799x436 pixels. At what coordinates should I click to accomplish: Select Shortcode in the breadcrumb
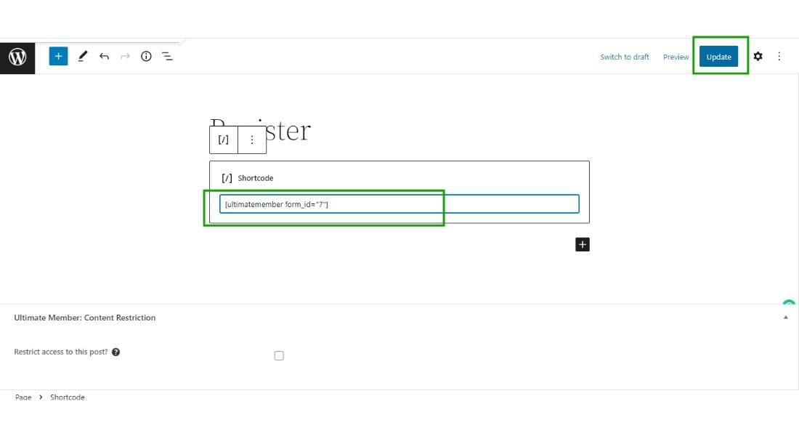click(68, 397)
